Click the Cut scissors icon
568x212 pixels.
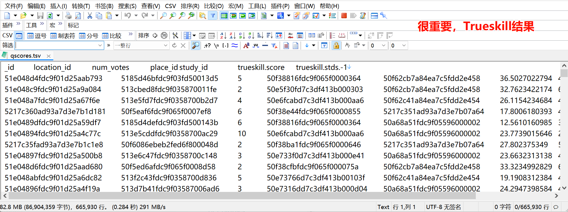[90, 16]
